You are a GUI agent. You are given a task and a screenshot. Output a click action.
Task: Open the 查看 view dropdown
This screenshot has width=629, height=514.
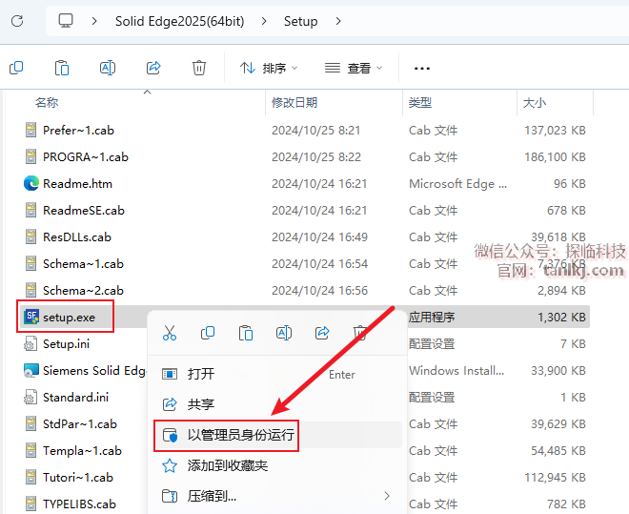pos(354,69)
